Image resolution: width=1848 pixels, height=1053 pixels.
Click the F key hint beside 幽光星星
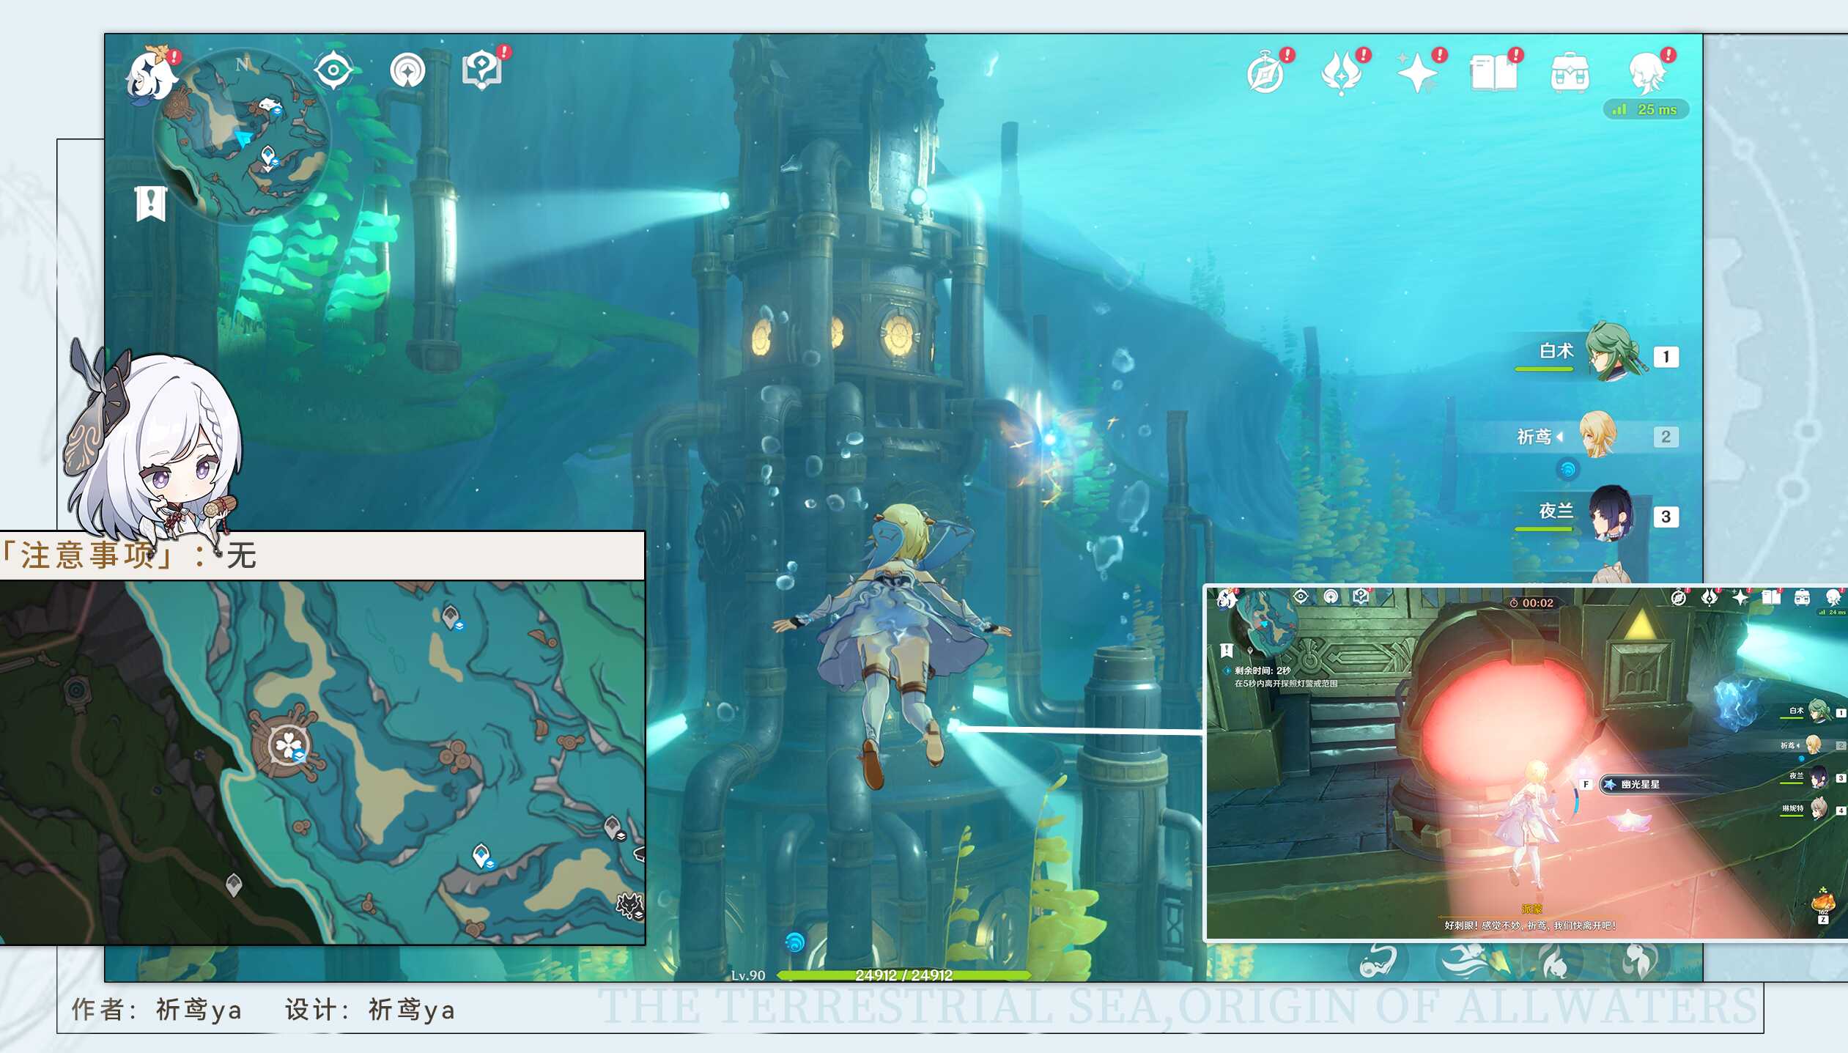[1586, 785]
